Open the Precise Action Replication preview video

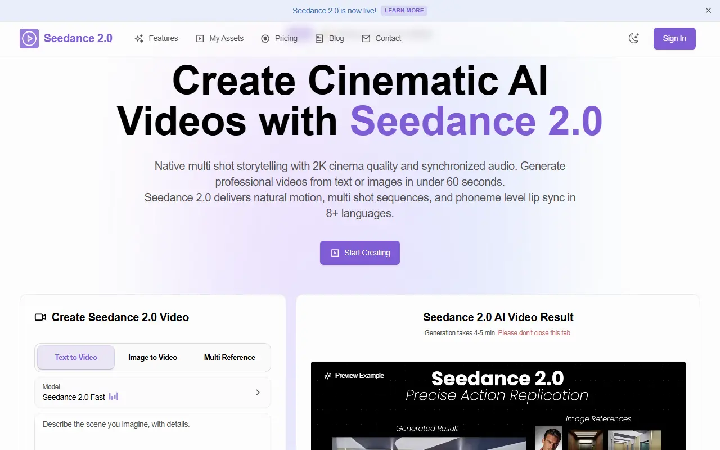pyautogui.click(x=497, y=406)
